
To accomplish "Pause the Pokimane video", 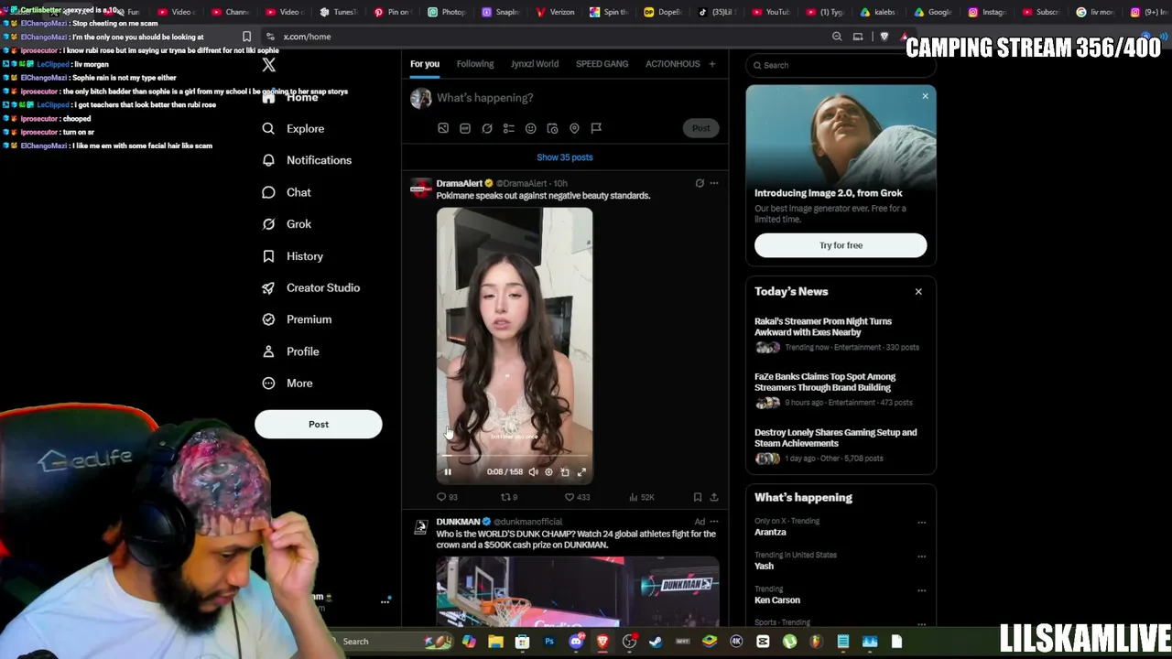I will 448,472.
